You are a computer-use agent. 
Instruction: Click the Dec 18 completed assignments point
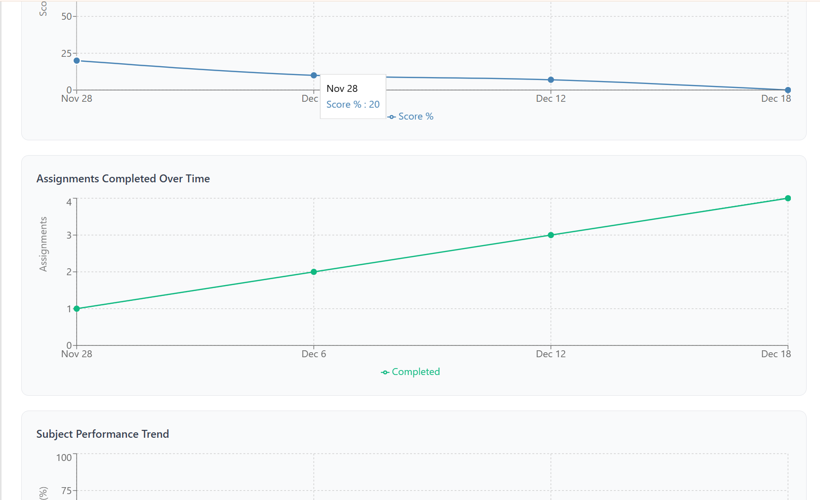[788, 198]
